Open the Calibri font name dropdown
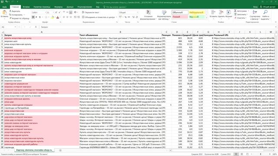278x156 pixels. (x=45, y=13)
